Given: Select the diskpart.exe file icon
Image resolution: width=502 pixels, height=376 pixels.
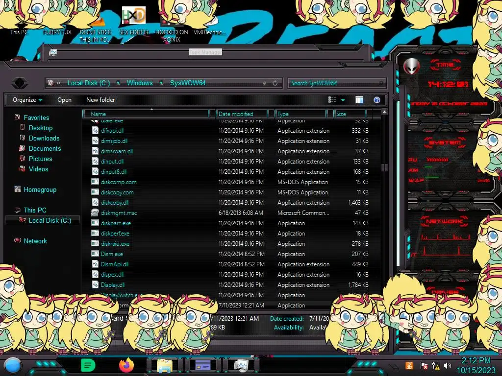Looking at the screenshot, I should point(95,223).
